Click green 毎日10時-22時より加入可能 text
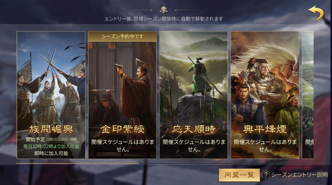Viewport: 332px width, 185px height. [51, 146]
